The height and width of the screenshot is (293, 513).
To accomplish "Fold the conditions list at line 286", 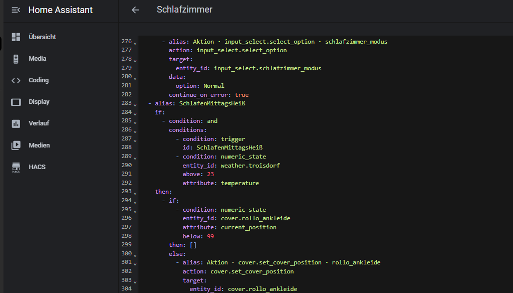I will click(135, 131).
